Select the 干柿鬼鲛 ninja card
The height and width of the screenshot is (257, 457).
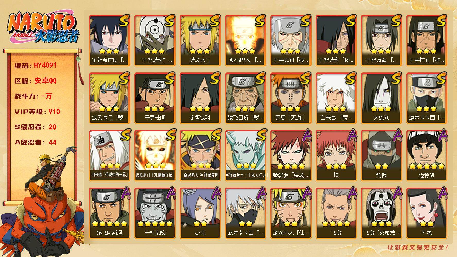[155, 213]
